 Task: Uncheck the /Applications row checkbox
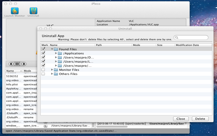click(x=43, y=53)
